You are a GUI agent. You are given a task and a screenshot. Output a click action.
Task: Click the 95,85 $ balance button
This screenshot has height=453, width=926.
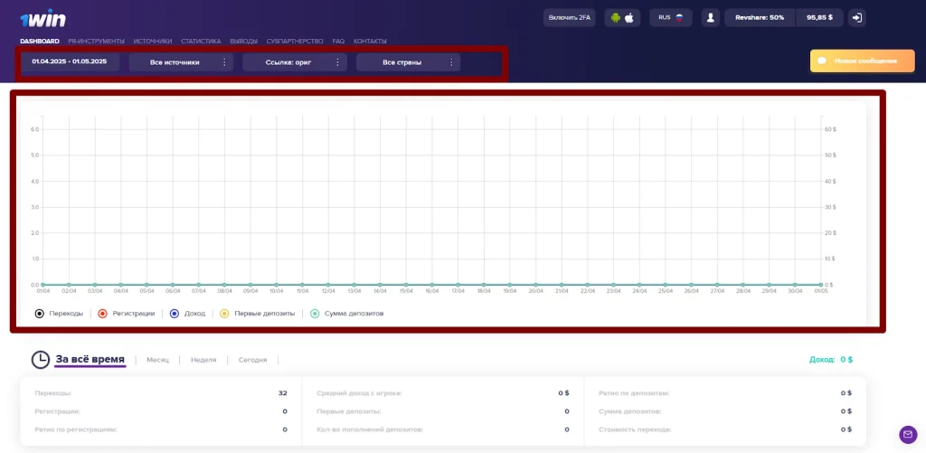[819, 18]
